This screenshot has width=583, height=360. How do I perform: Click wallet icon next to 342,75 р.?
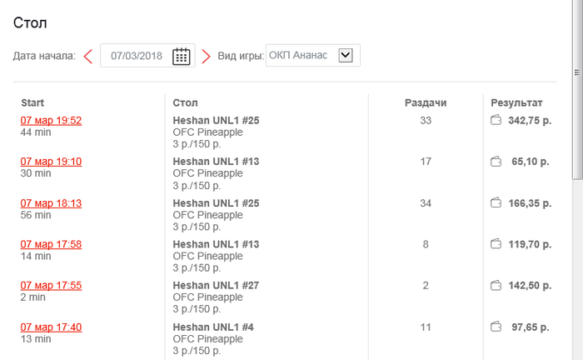496,120
